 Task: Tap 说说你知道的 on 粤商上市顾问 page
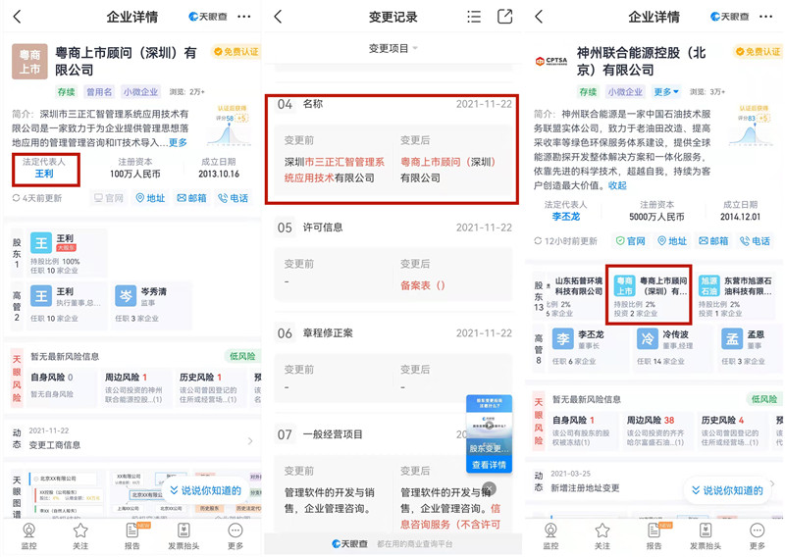coord(205,490)
